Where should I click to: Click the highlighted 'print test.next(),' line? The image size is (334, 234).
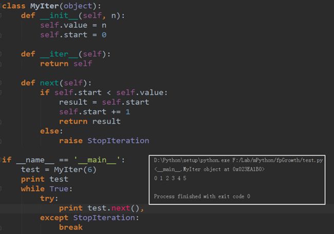point(102,208)
